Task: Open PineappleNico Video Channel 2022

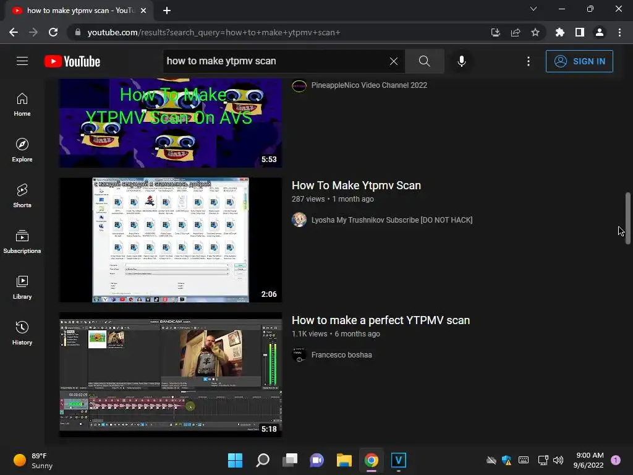Action: pyautogui.click(x=369, y=85)
